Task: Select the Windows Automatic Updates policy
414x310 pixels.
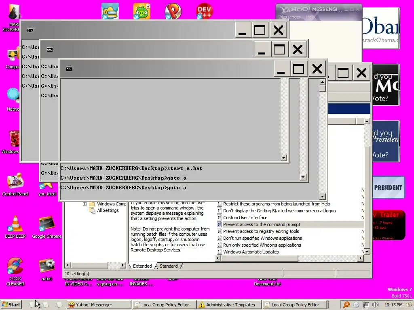Action: tap(251, 252)
